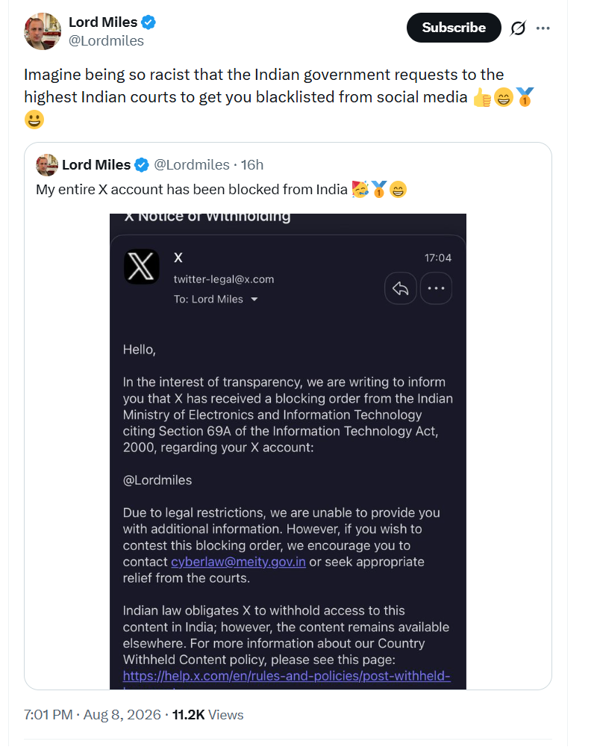
Task: Open the help.x.com post-withheld policy link
Action: pyautogui.click(x=287, y=676)
